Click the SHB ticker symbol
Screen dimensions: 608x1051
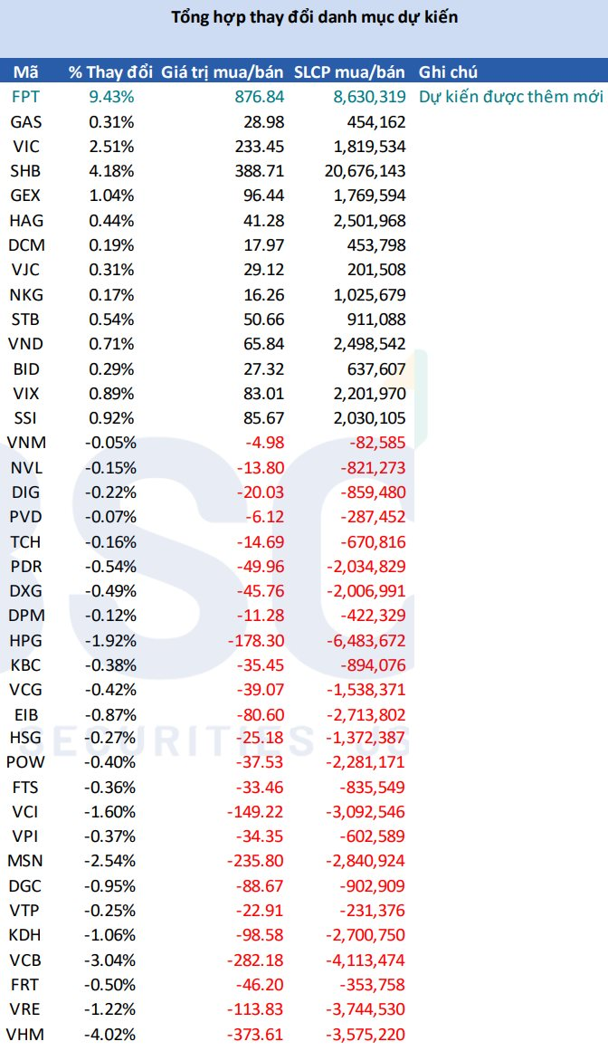(x=25, y=171)
